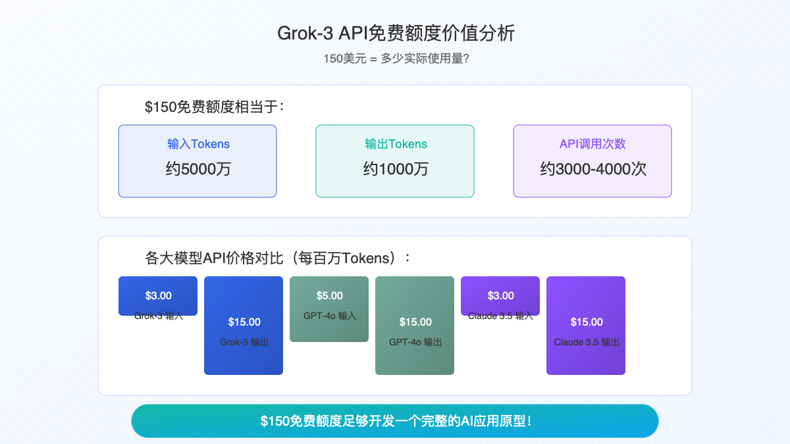The width and height of the screenshot is (790, 444).
Task: Click the title Grok-3 API免费额度价值分析
Action: coord(395,33)
